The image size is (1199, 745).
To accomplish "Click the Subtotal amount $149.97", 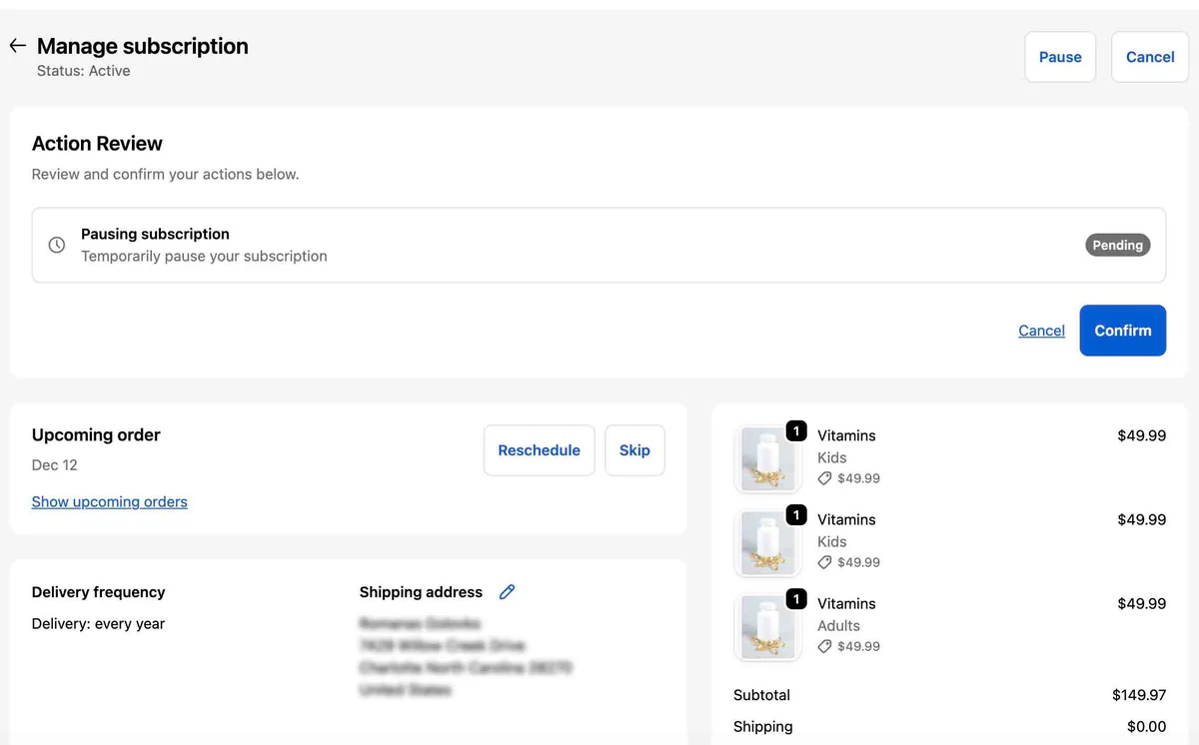I will pyautogui.click(x=1139, y=695).
